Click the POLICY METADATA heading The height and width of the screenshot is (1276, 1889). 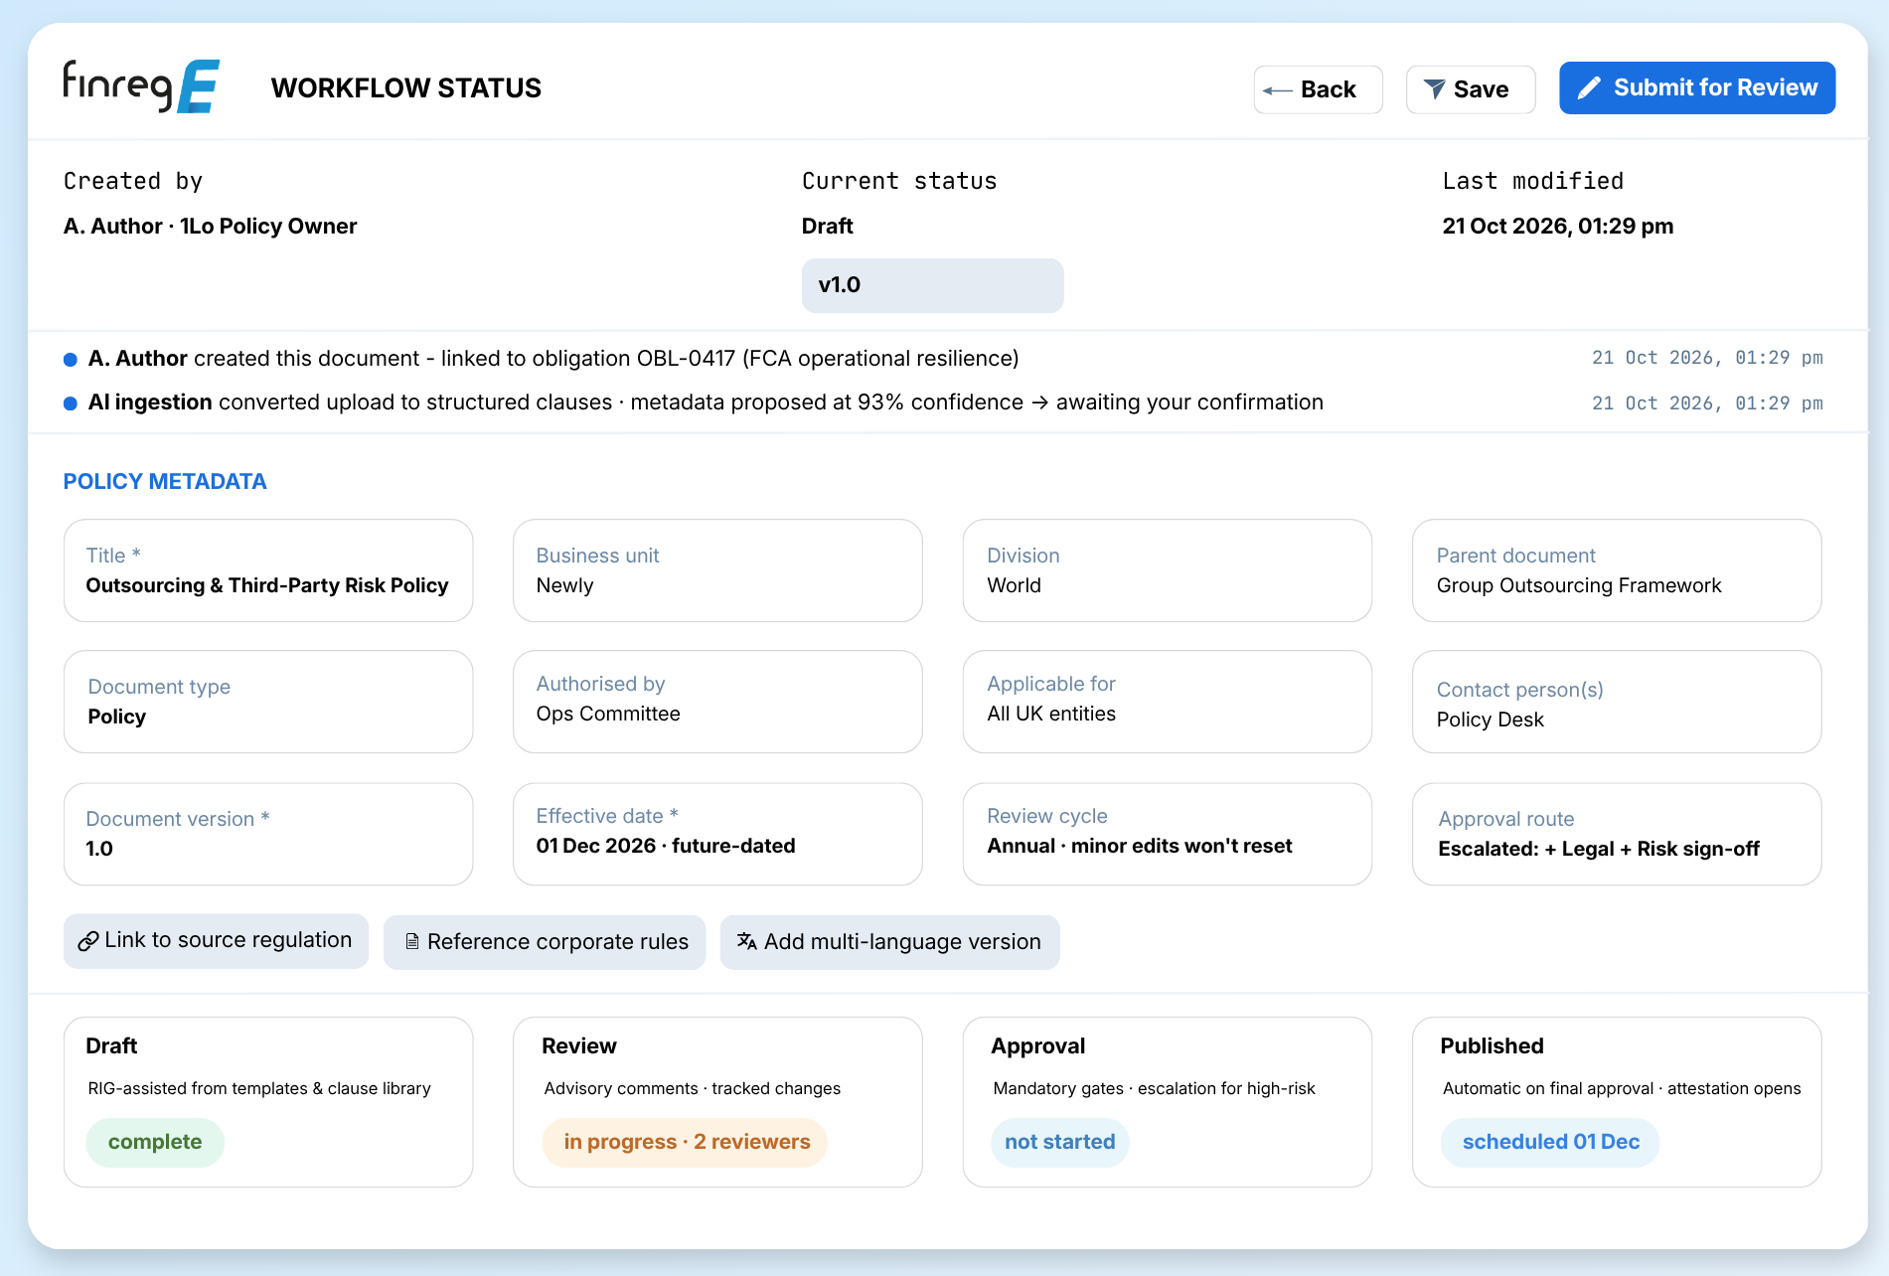[165, 481]
